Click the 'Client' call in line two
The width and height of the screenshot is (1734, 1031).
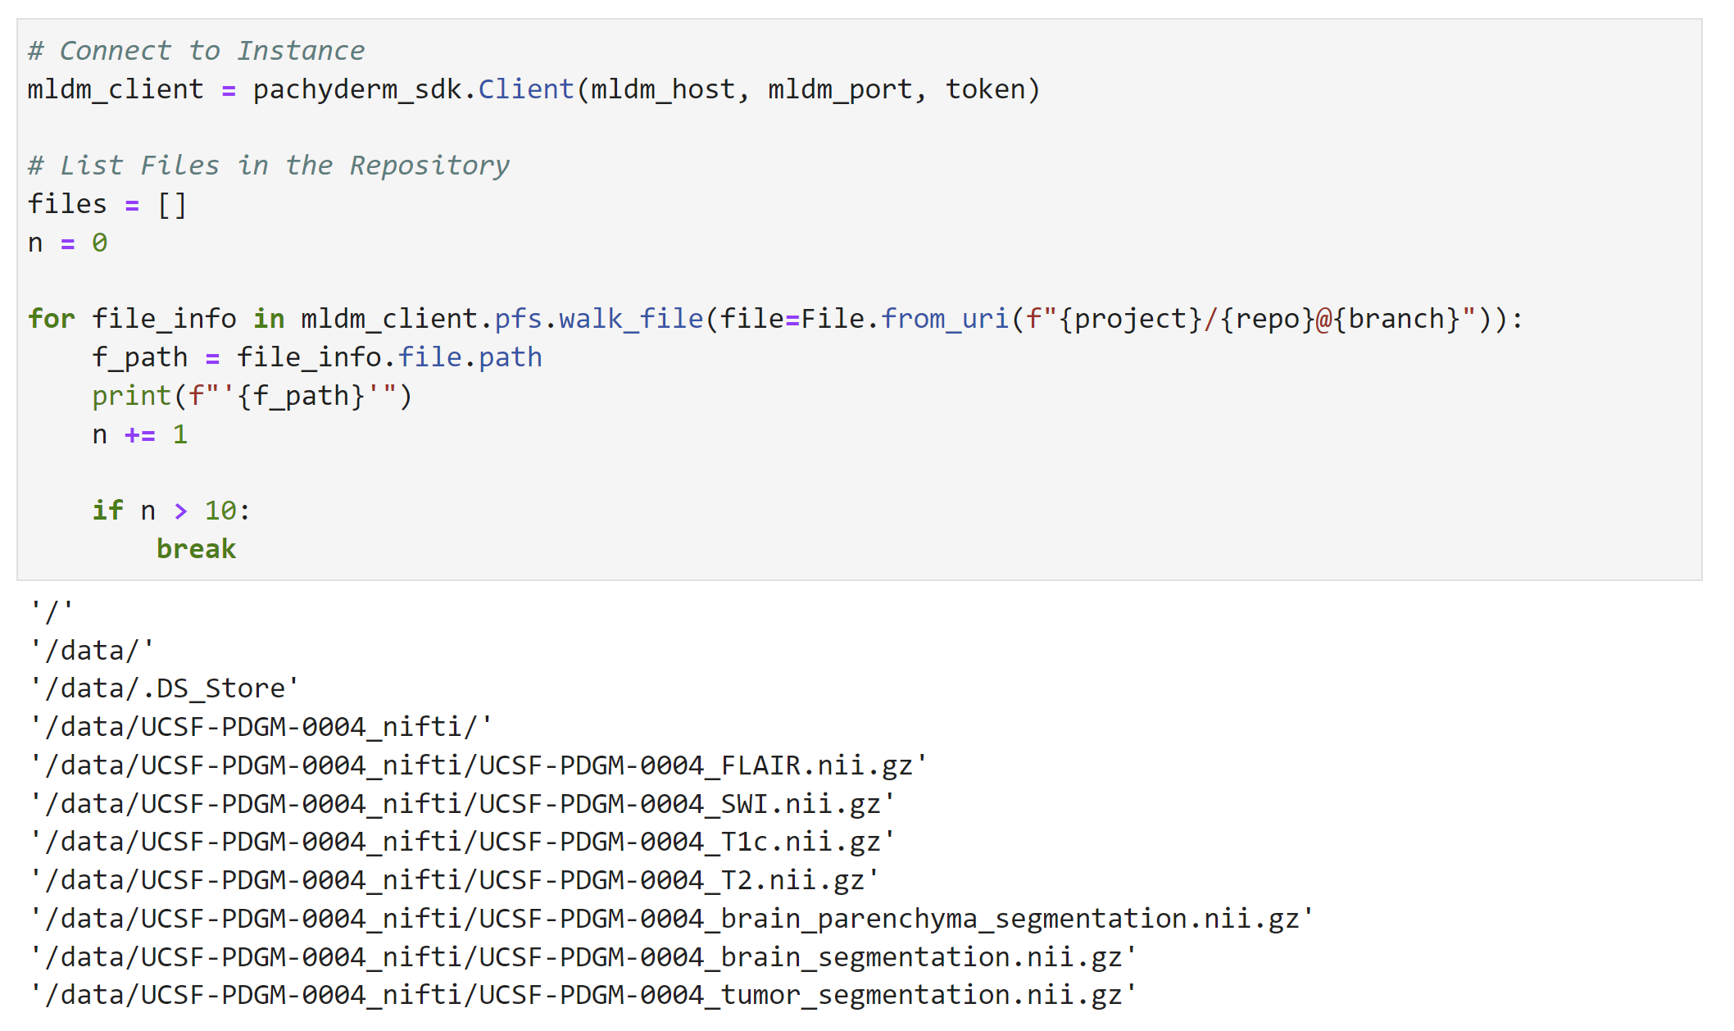tap(526, 89)
